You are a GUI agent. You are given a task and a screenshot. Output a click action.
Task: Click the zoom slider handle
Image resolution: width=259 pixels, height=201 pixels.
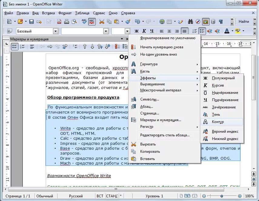pos(222,196)
